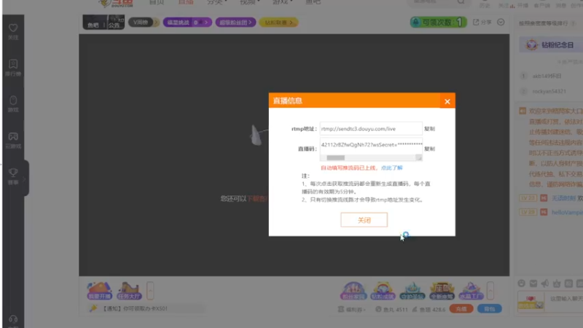583x328 pixels.
Task: Open the 钻粉联赛 yellow badge
Action: (278, 23)
